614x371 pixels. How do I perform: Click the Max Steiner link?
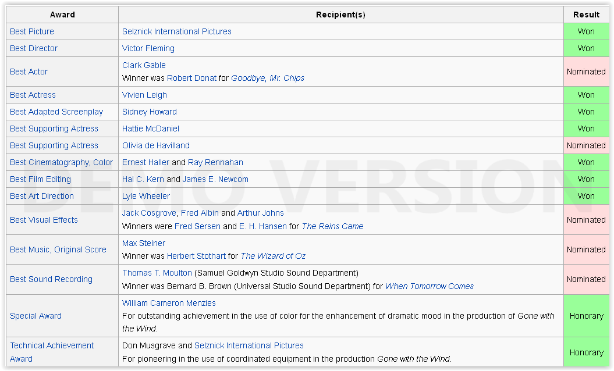click(x=144, y=243)
